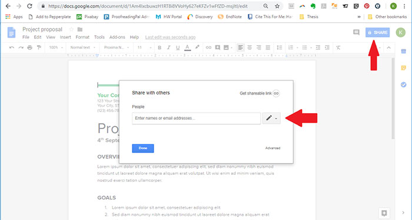Image resolution: width=412 pixels, height=220 pixels.
Task: Open the Insert menu
Action: 65,37
